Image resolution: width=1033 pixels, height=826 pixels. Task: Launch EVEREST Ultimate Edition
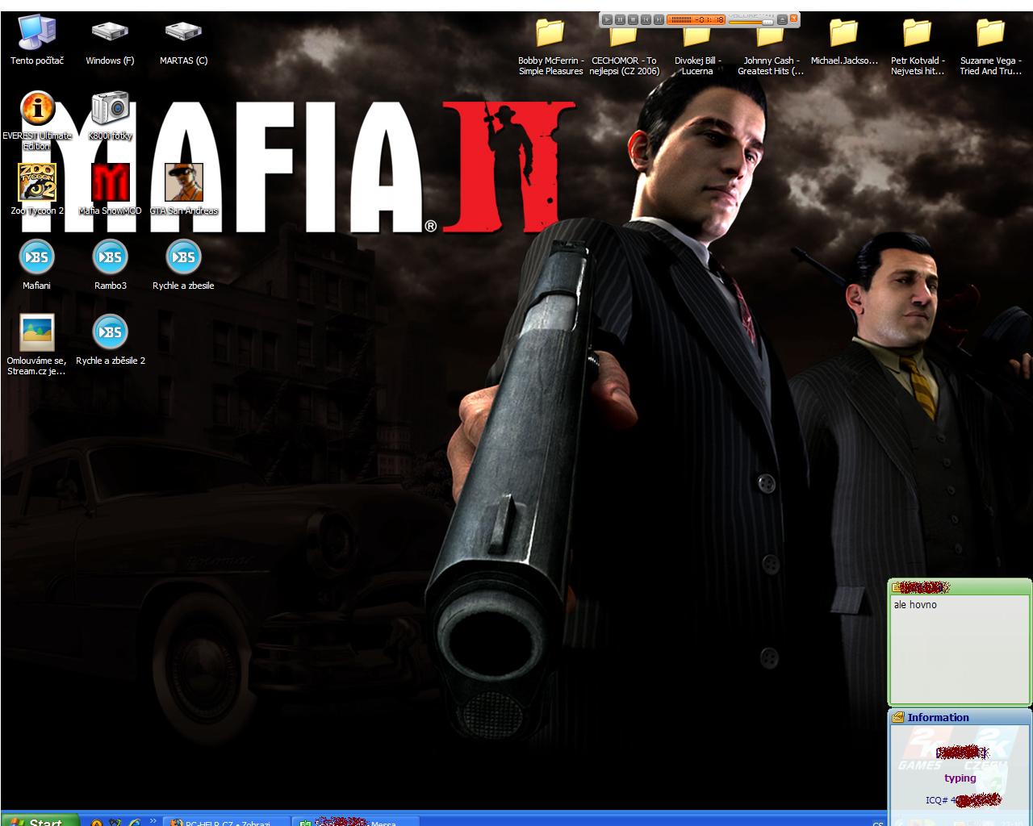[37, 120]
